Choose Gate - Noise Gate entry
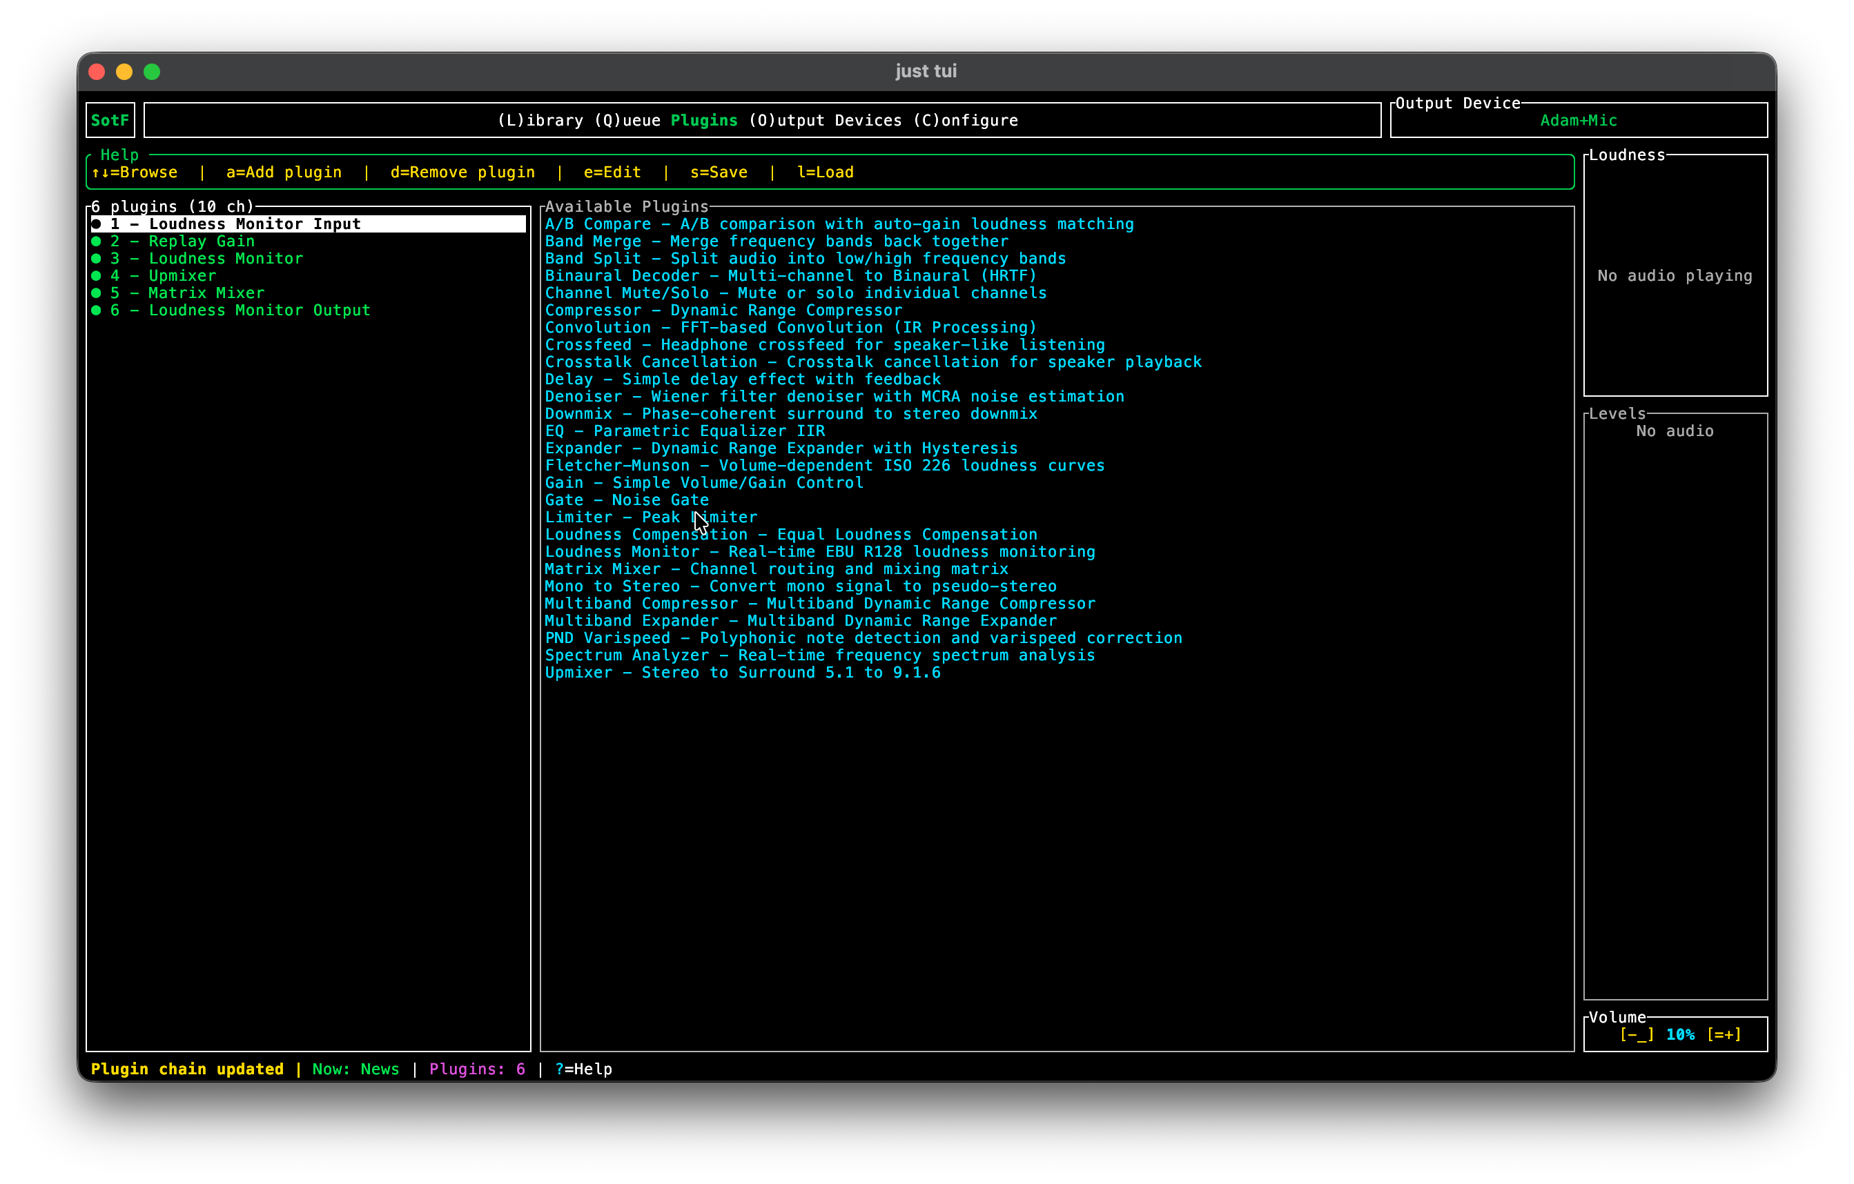1854x1184 pixels. pyautogui.click(x=627, y=500)
